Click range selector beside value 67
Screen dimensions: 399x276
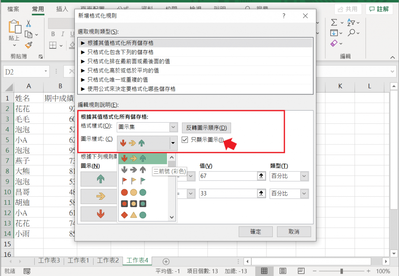pos(261,176)
